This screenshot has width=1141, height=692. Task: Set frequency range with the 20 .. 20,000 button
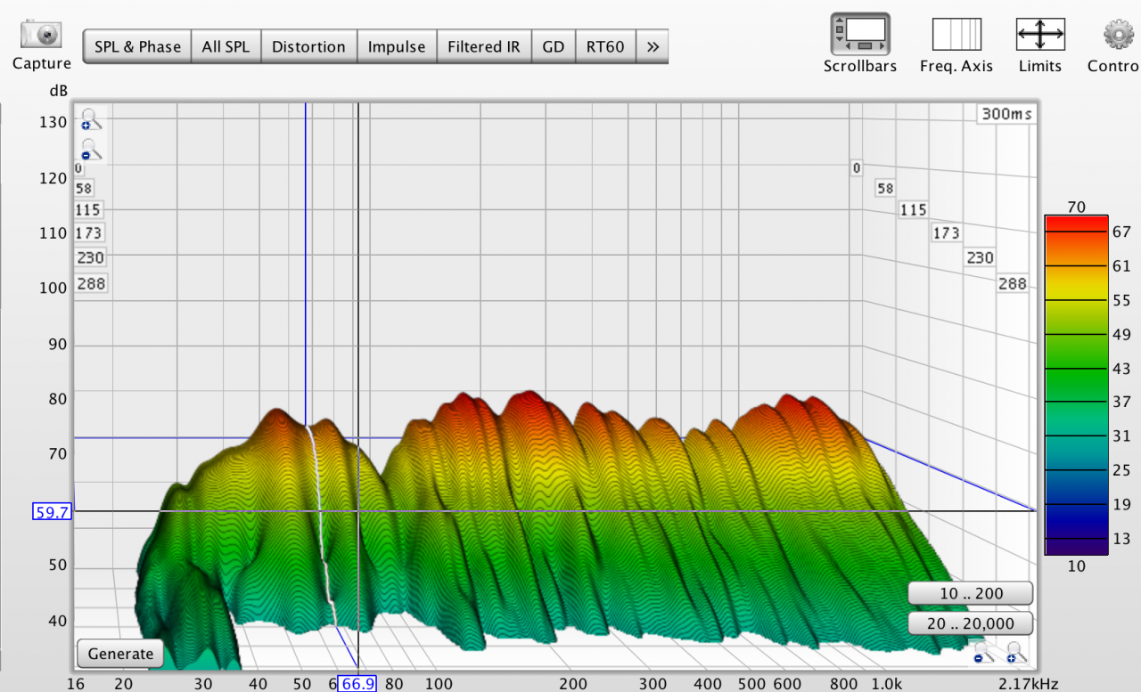click(x=970, y=624)
